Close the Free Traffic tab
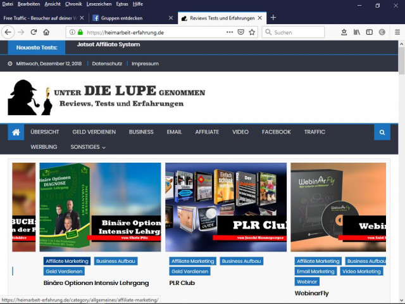 (x=82, y=18)
